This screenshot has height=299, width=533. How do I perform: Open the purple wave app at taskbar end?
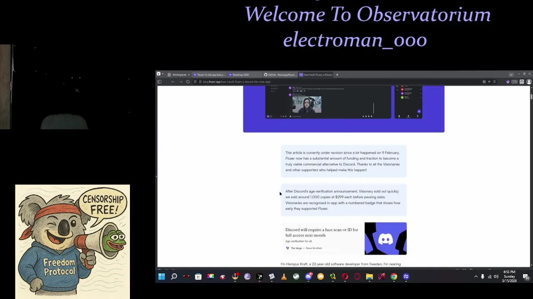[x=406, y=277]
